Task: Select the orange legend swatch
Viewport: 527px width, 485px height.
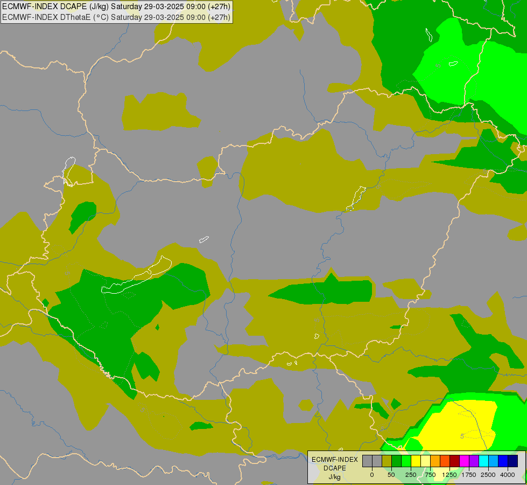Action: click(435, 461)
